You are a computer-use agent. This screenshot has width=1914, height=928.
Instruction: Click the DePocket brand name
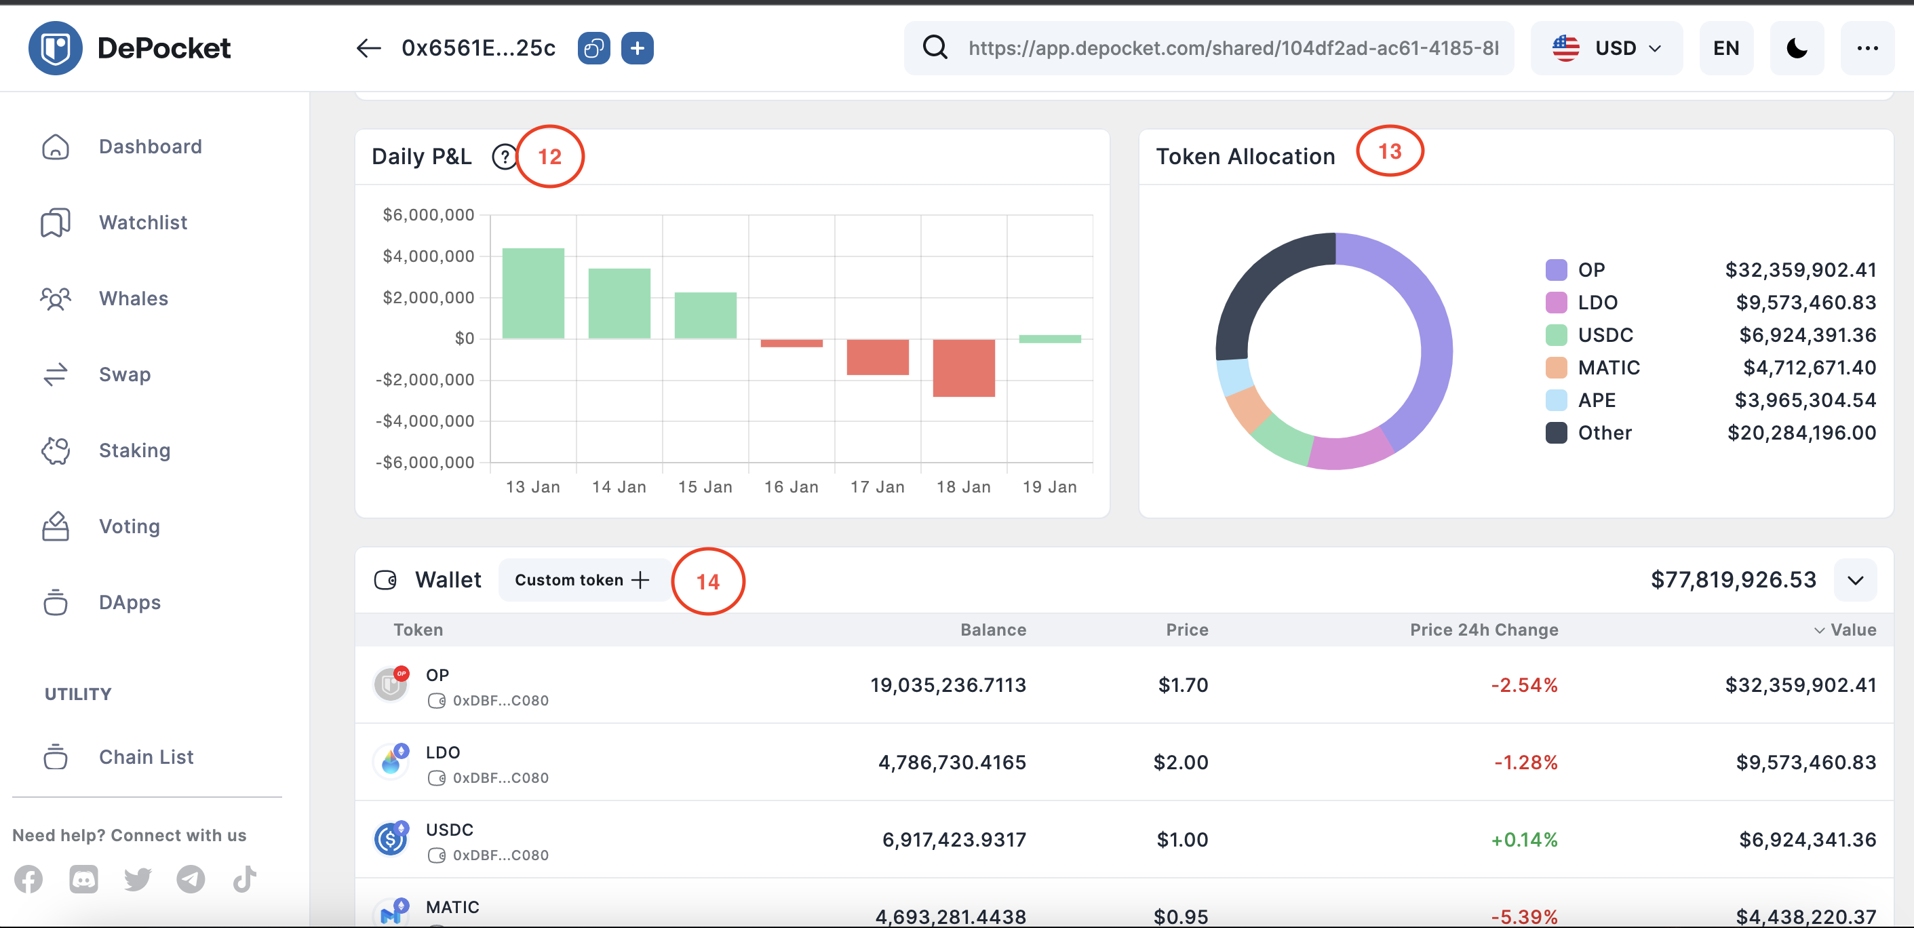click(164, 48)
